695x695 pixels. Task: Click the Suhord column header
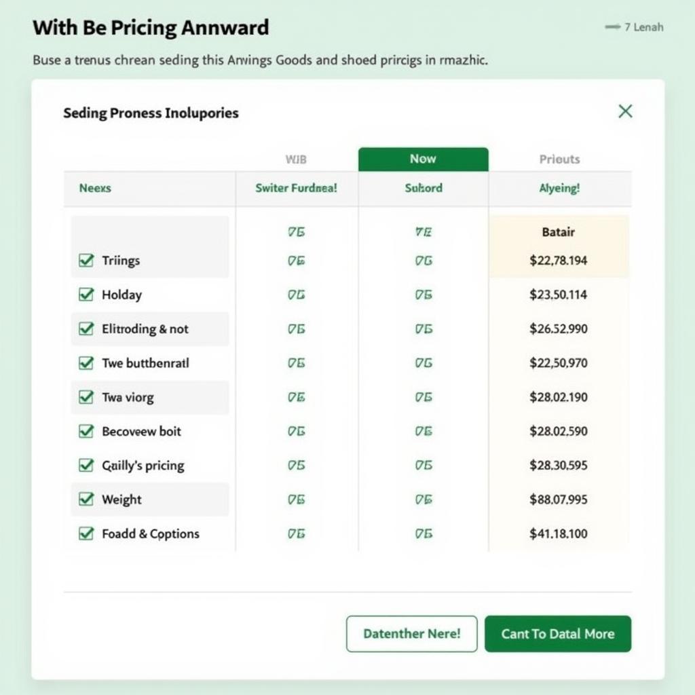[x=423, y=189]
